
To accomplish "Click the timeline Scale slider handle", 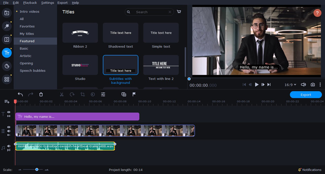I will [x=37, y=170].
